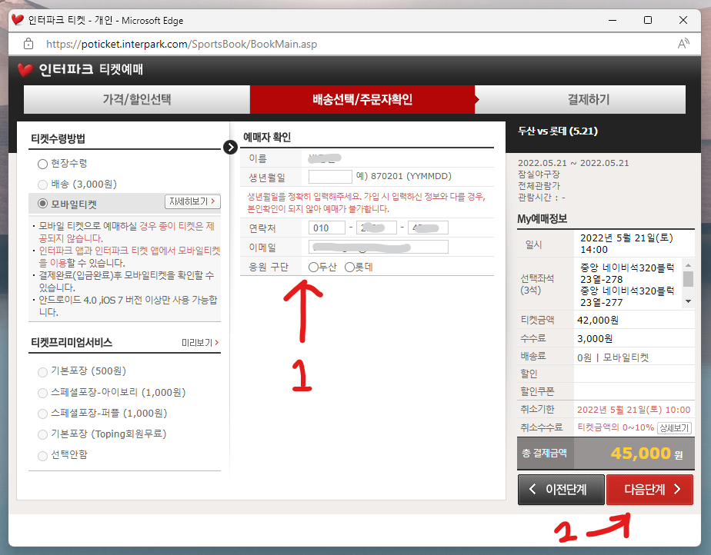Click the 생년월일 birthdate input field

click(x=330, y=177)
